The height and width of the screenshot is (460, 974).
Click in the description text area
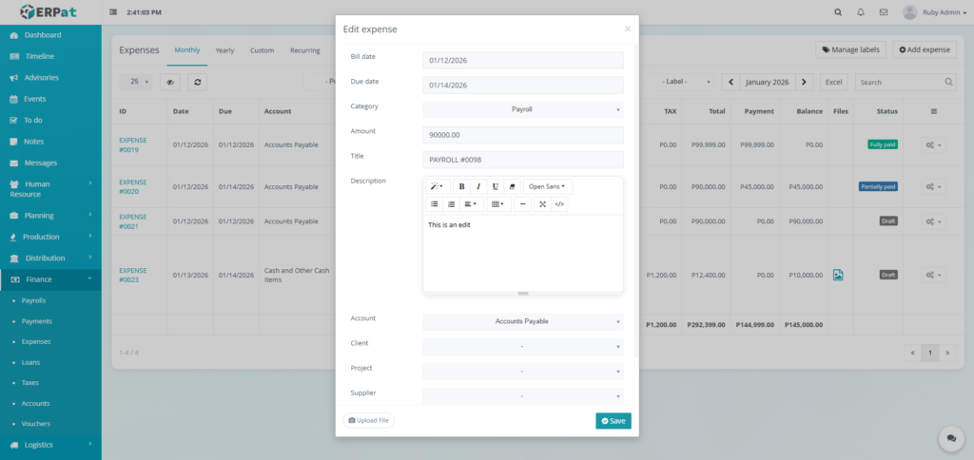pos(523,252)
